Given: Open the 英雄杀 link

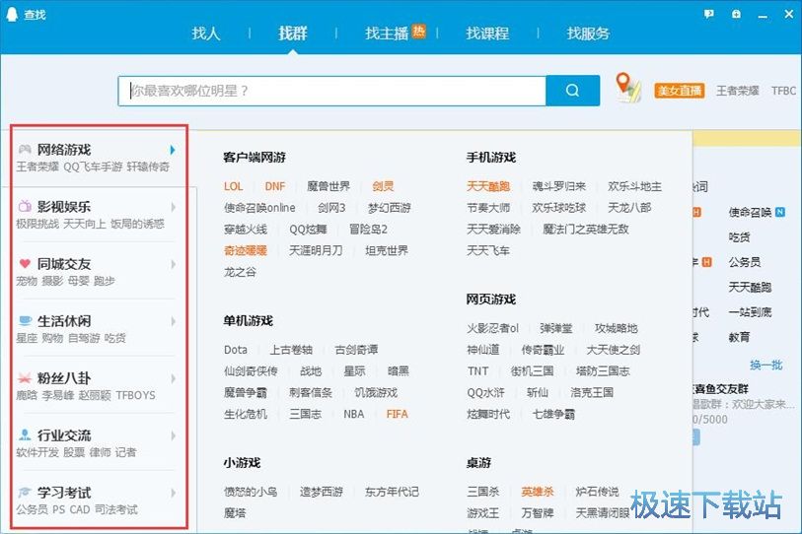Looking at the screenshot, I should pyautogui.click(x=538, y=492).
